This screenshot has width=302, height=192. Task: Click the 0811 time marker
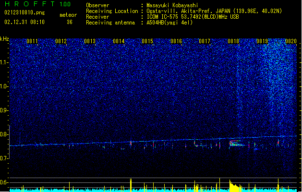pos(32,41)
